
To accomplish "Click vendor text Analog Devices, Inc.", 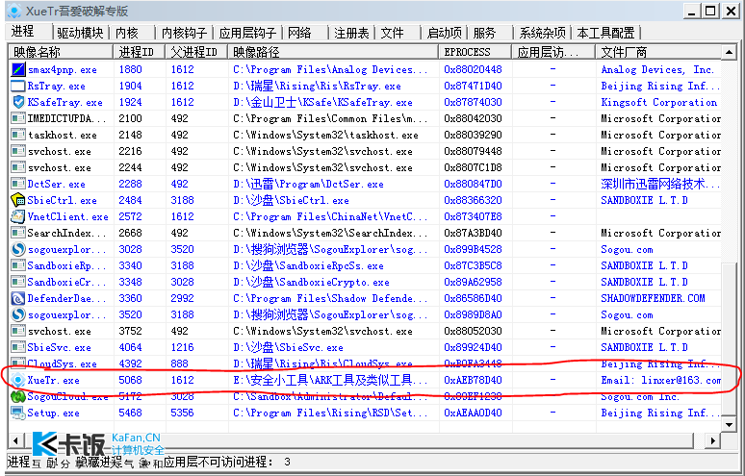I will (x=657, y=70).
